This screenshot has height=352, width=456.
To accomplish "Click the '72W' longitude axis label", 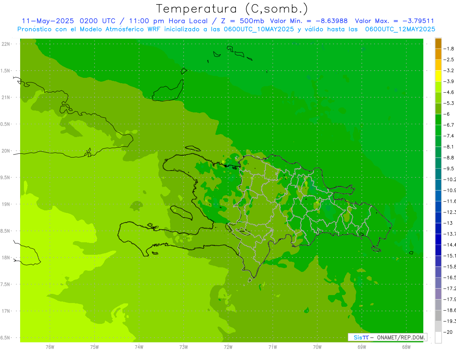I will [x=228, y=347].
